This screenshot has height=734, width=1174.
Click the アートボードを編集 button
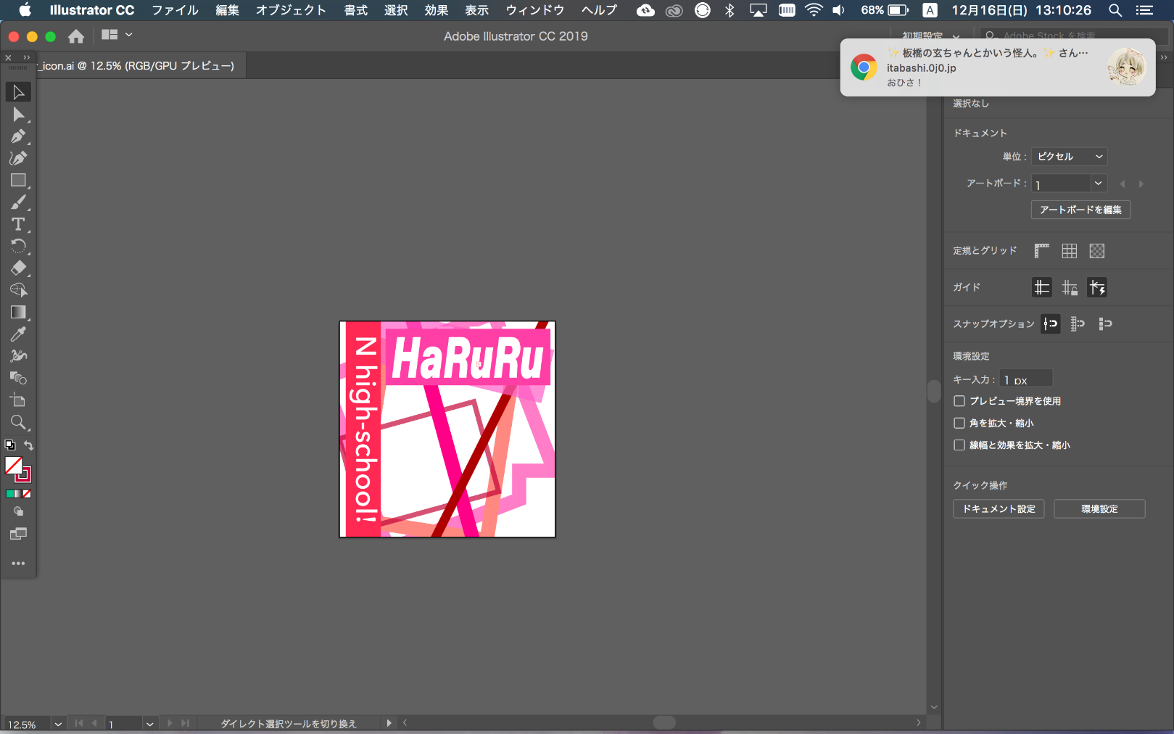tap(1080, 210)
